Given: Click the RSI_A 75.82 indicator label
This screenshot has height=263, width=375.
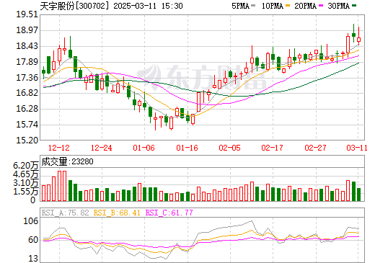Looking at the screenshot, I should [65, 213].
